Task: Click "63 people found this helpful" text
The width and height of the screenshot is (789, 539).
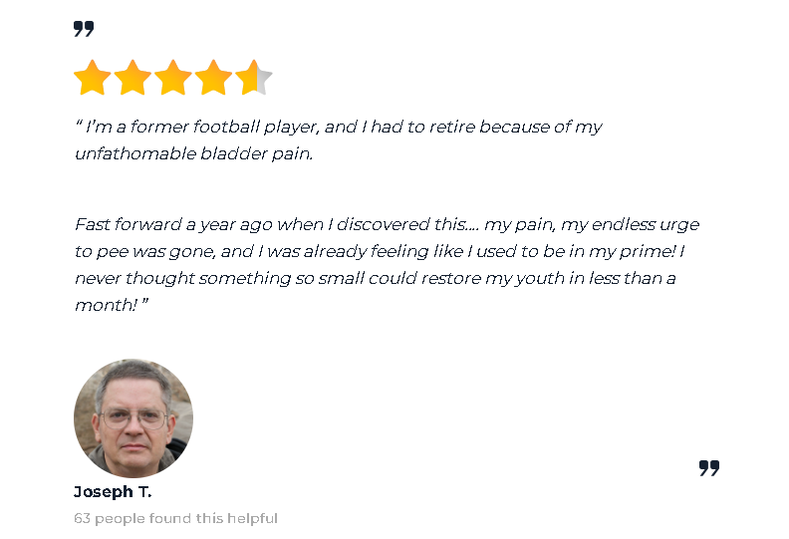Action: click(x=175, y=518)
